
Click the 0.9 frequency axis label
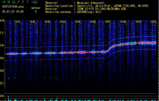[x=2, y=58]
